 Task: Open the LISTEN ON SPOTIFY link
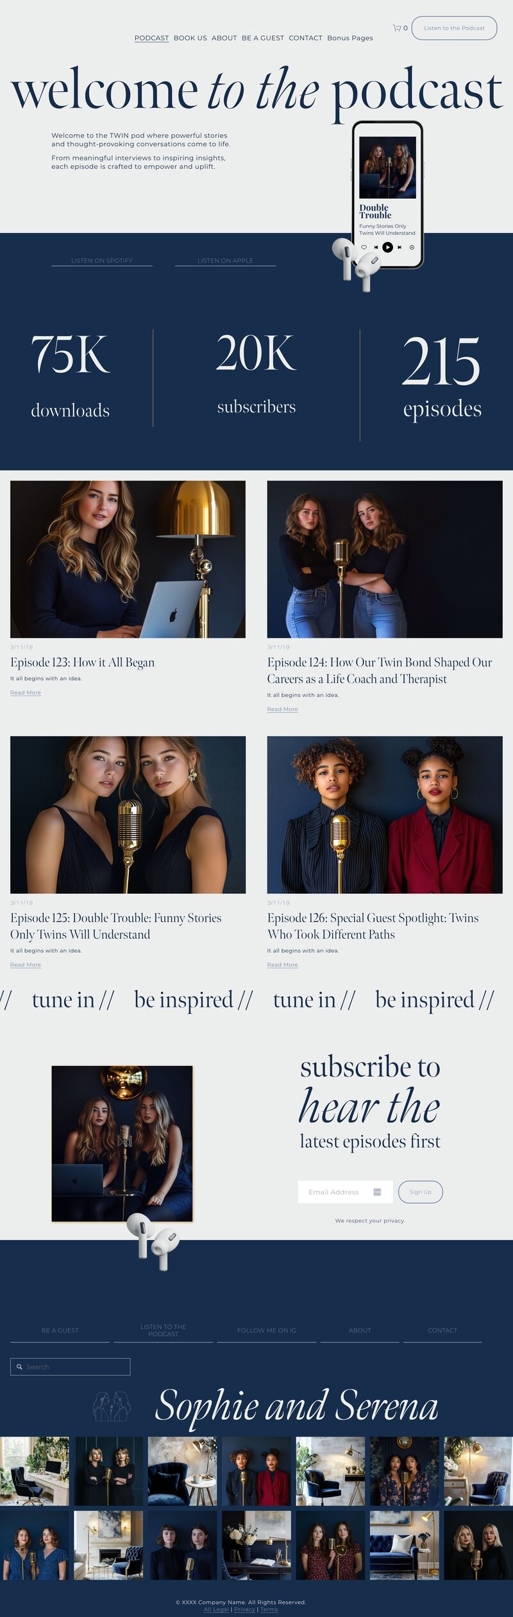(x=102, y=261)
